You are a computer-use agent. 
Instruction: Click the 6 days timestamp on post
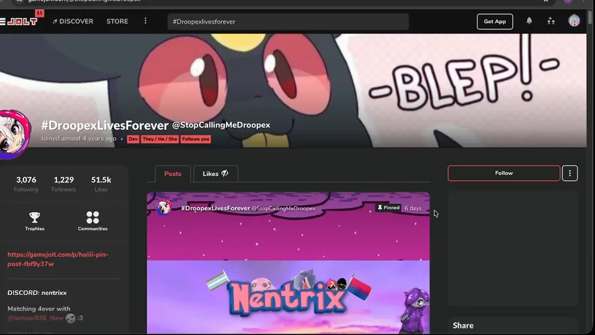(413, 208)
